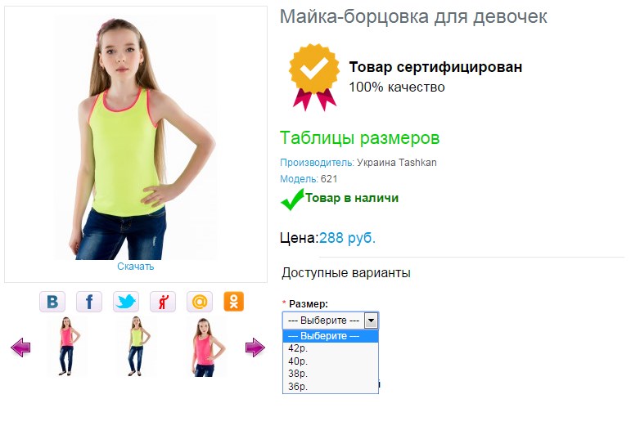Go to previous thumbnails with left arrow
This screenshot has height=426, width=631.
coord(20,348)
